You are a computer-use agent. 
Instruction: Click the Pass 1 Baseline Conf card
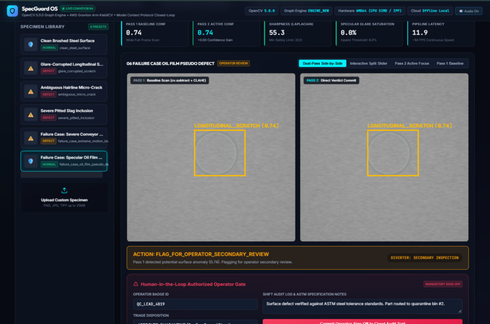pos(154,33)
